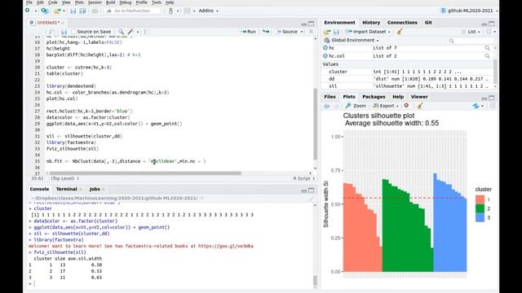Image resolution: width=522 pixels, height=293 pixels.
Task: Save current document from the main toolbar
Action: point(73,11)
